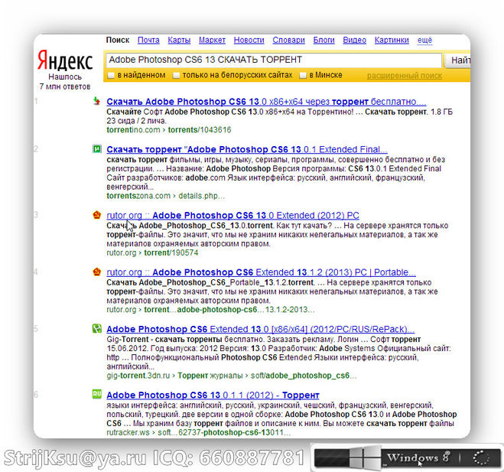Image resolution: width=504 pixels, height=472 pixels.
Task: Open 'CS6 Extended 13.0 [x86/x64] RePack' result
Action: (x=260, y=329)
